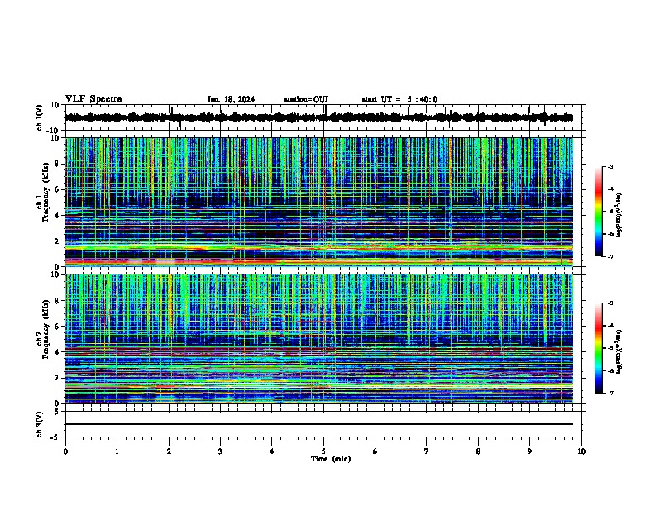This screenshot has width=655, height=506.
Task: Click the '4' tick on ch.2 frequency axis
Action: (x=57, y=352)
